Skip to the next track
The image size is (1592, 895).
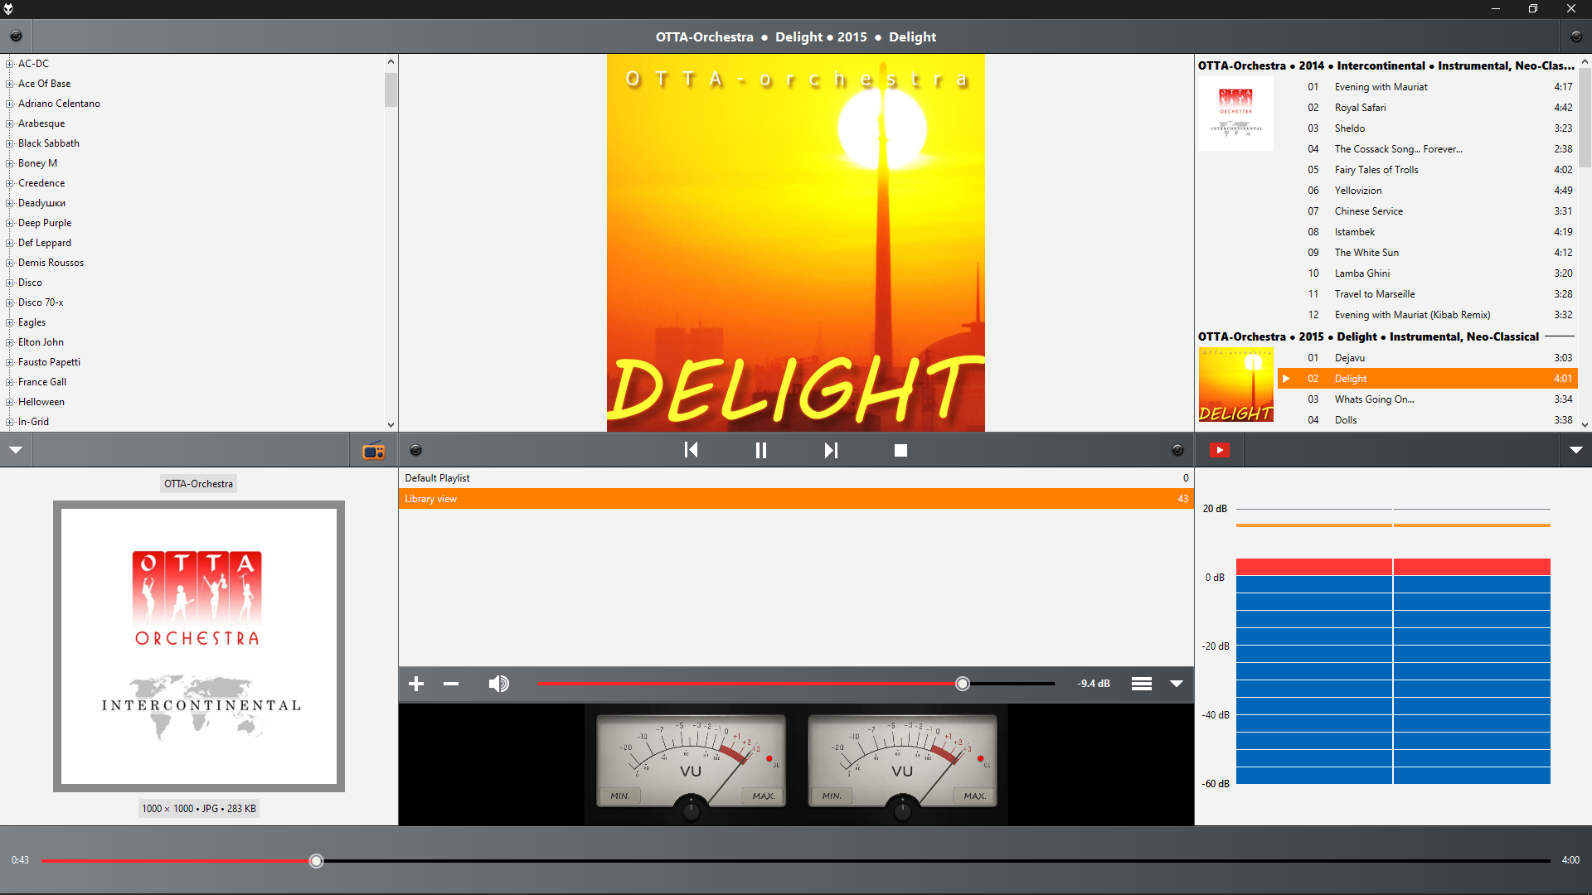(x=831, y=450)
